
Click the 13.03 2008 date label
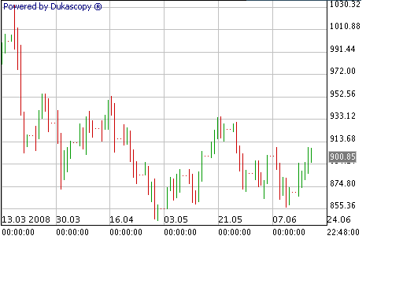point(26,219)
